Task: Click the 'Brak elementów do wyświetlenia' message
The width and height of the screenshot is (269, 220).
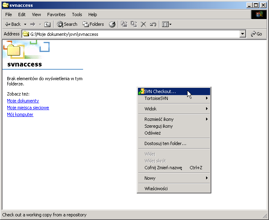Action: (45, 81)
